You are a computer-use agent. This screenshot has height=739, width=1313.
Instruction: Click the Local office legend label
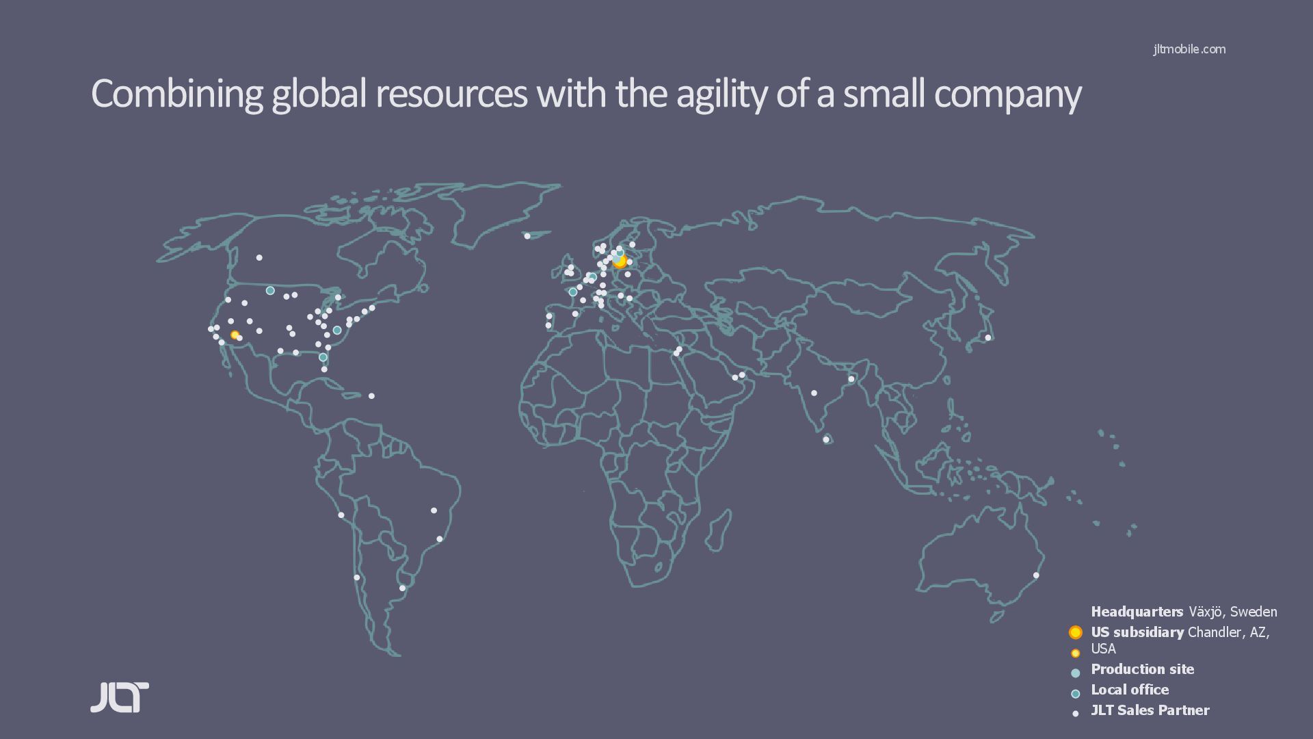1130,690
